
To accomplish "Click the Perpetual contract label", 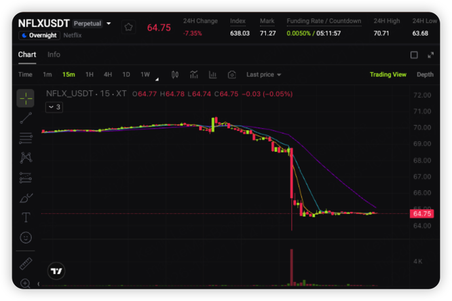I will click(x=88, y=24).
